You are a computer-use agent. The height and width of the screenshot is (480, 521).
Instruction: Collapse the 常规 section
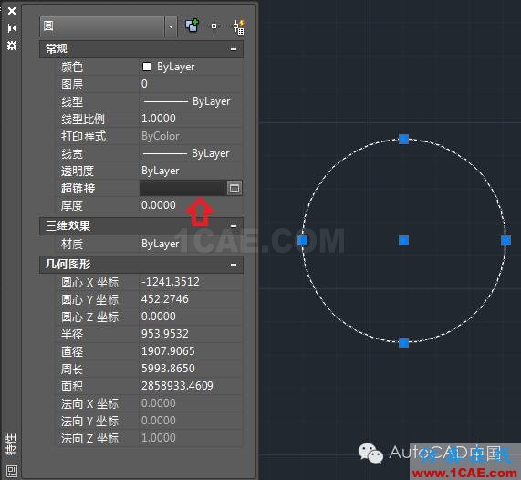tap(234, 49)
